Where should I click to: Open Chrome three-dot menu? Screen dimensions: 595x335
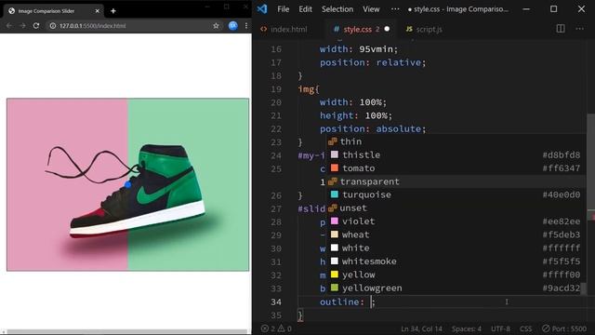tap(246, 25)
